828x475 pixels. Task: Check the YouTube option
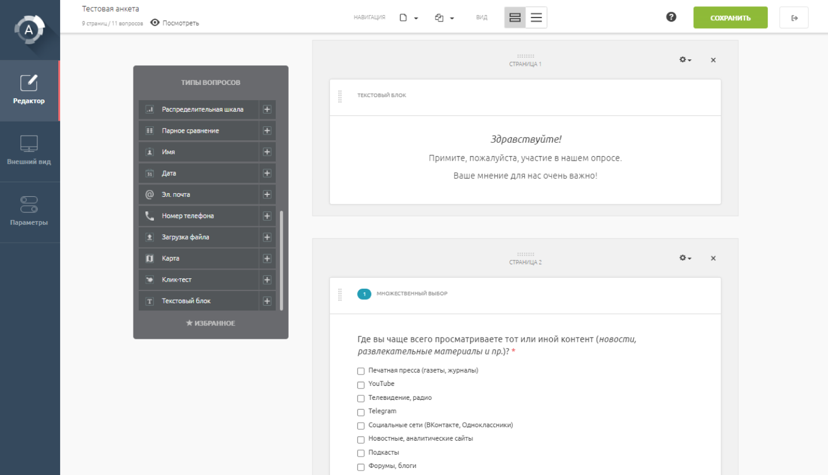click(x=361, y=385)
